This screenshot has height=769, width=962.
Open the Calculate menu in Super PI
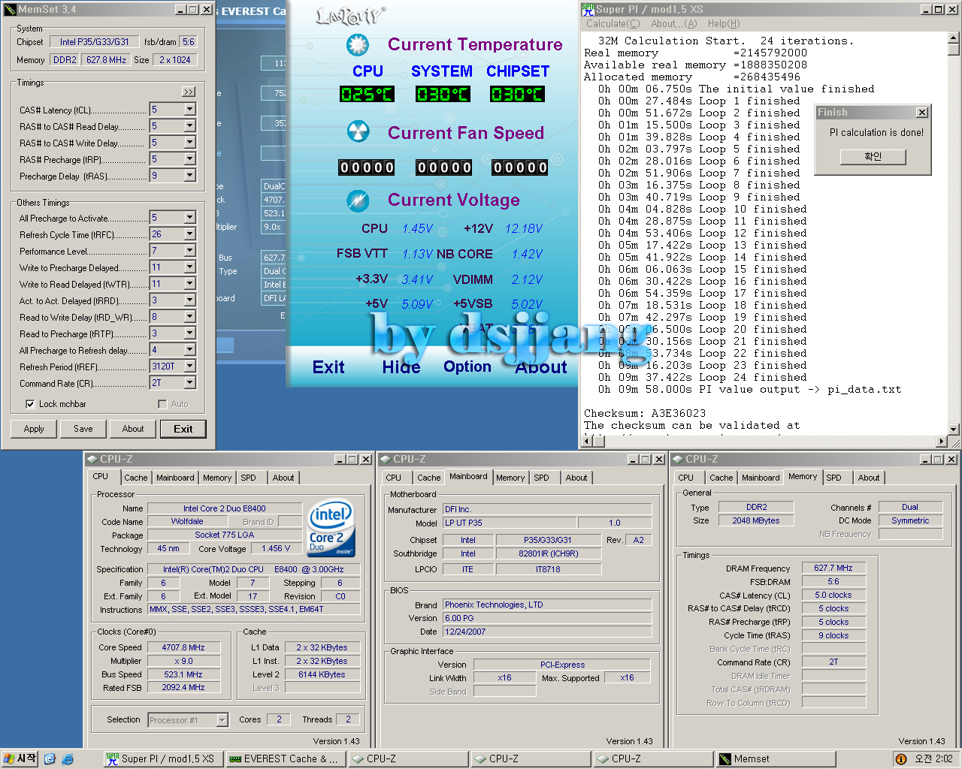pos(613,24)
